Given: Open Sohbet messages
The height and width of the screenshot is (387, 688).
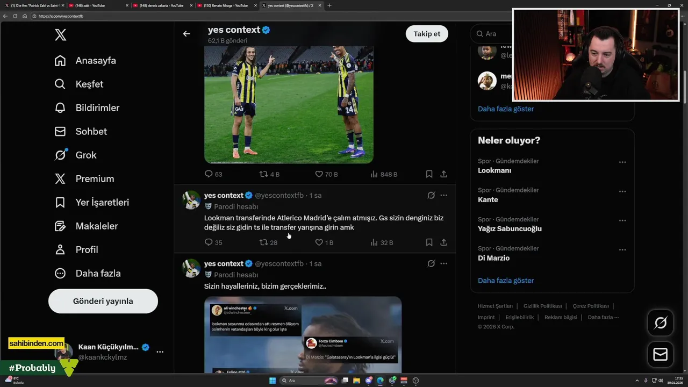Looking at the screenshot, I should point(81,132).
